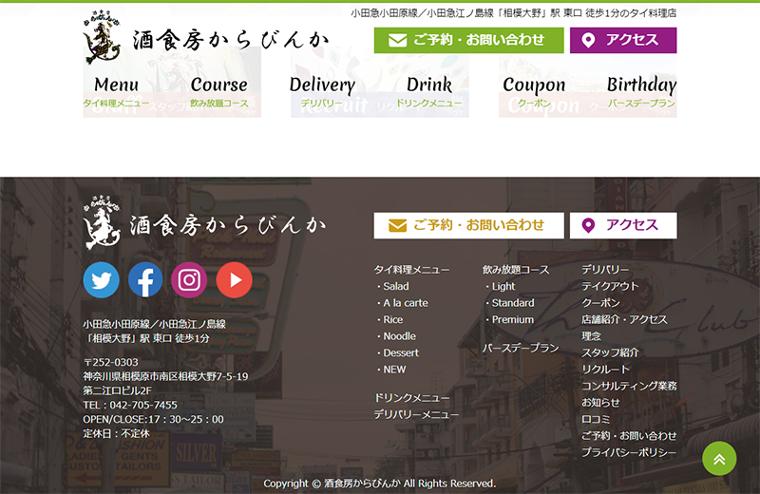The height and width of the screenshot is (494, 760).
Task: Go to the Drink navigation item
Action: [428, 92]
